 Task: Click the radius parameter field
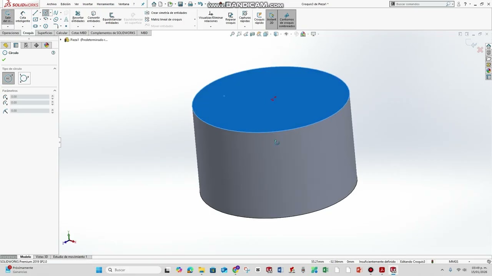pos(30,110)
